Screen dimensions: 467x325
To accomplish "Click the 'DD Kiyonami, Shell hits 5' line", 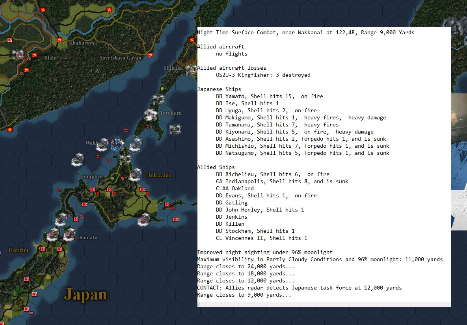I will tap(294, 132).
